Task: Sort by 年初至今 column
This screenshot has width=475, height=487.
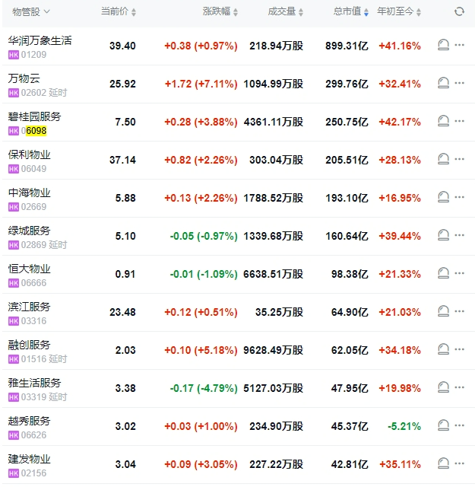Action: click(399, 12)
